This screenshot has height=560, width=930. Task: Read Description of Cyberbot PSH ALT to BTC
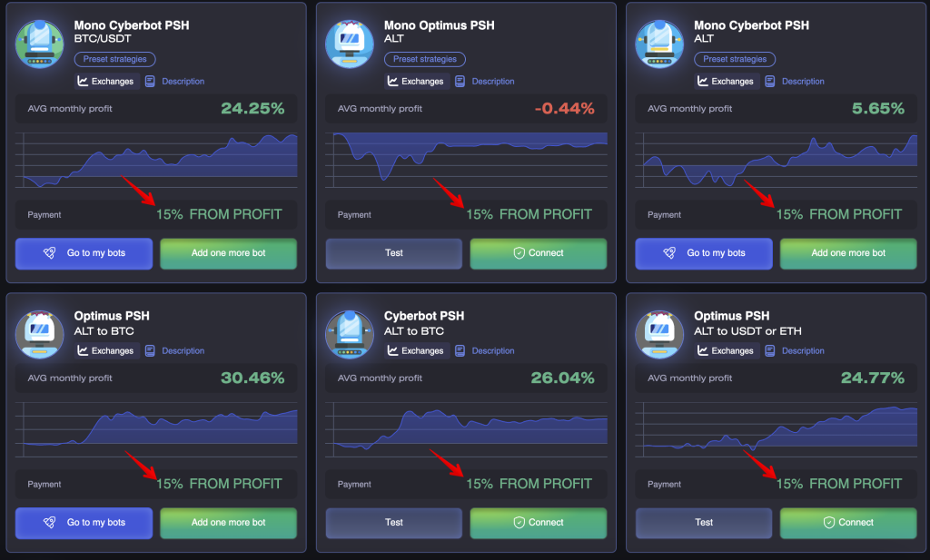485,351
